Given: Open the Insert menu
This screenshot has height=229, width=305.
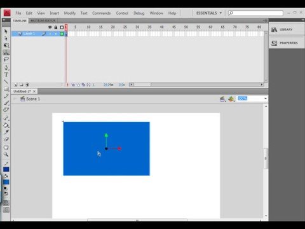Looking at the screenshot, I should coord(54,13).
